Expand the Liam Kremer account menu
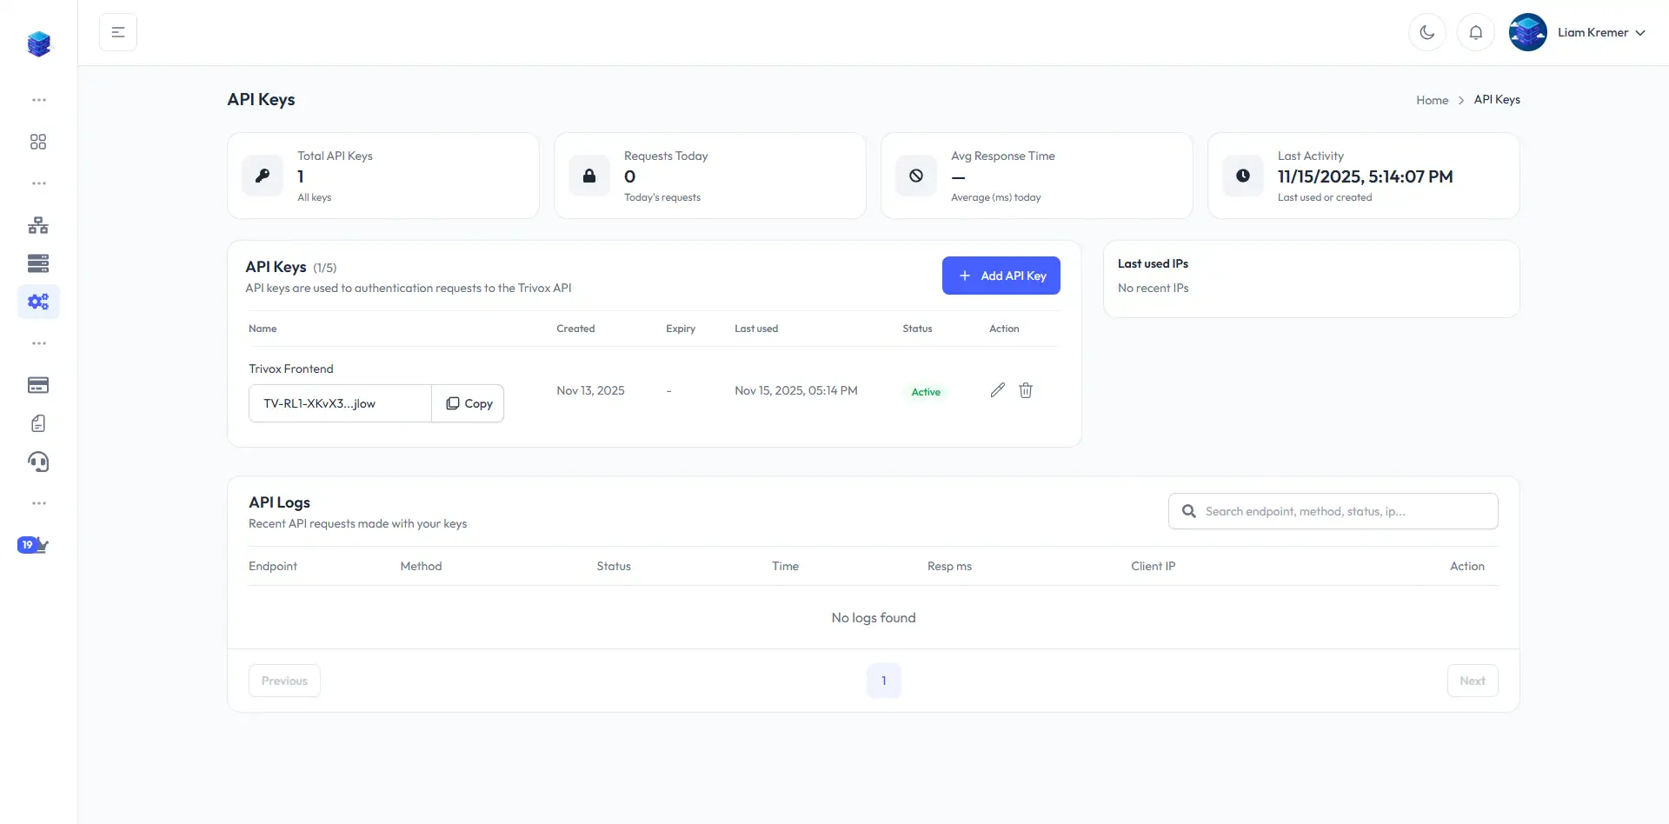 point(1599,32)
